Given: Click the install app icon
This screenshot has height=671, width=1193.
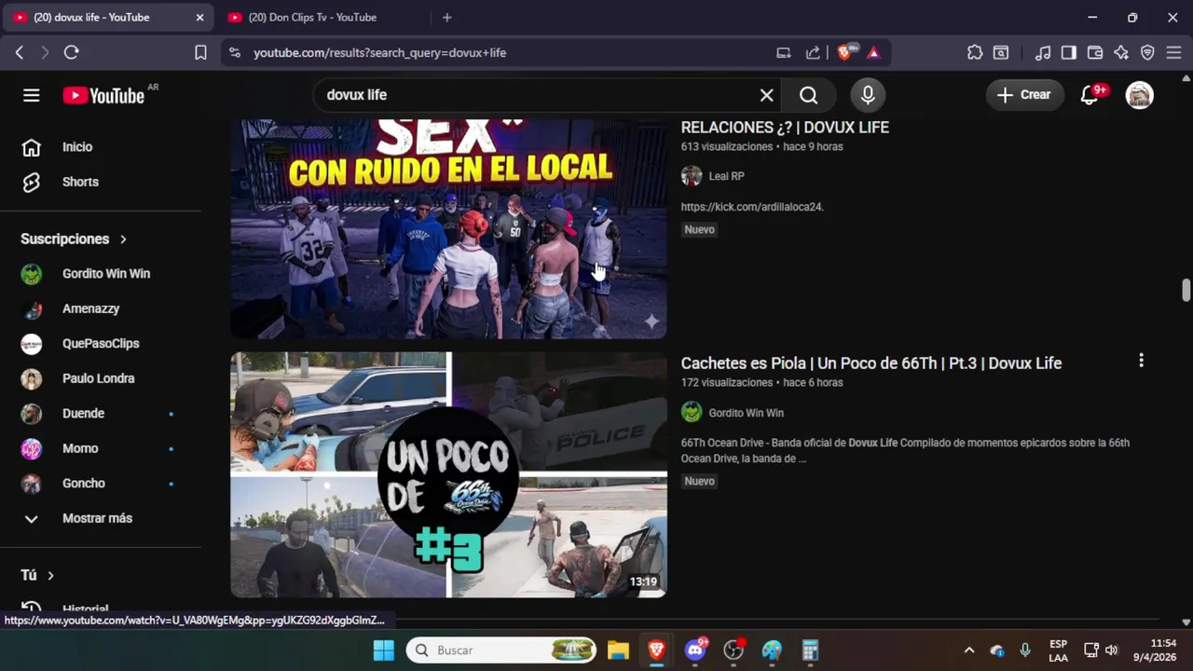Looking at the screenshot, I should 784,53.
